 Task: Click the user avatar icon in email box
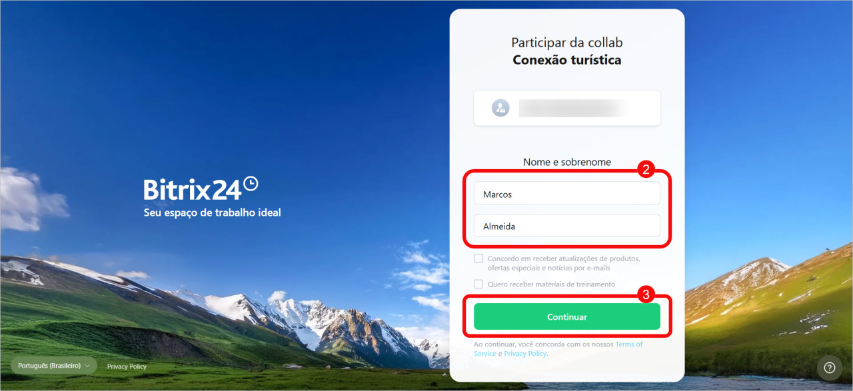coord(500,108)
